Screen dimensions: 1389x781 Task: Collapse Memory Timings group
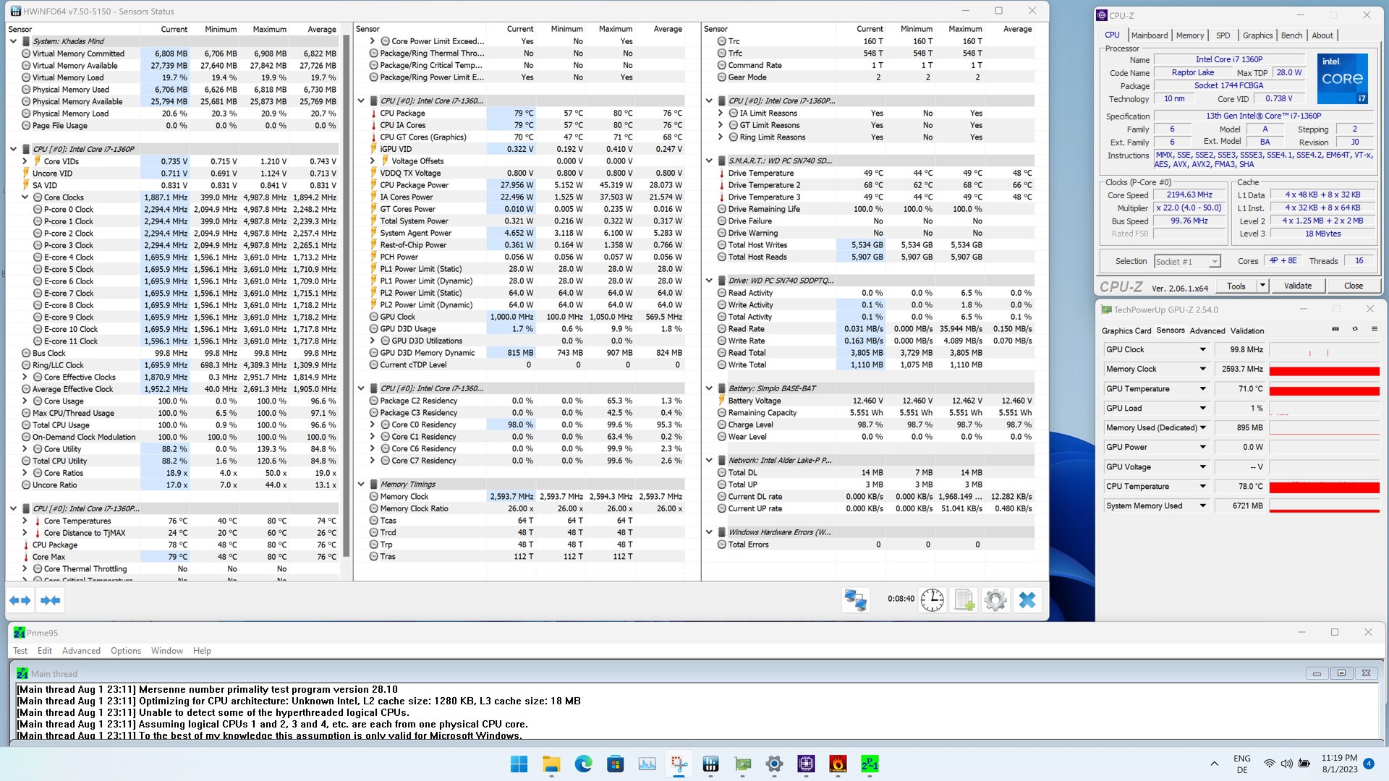click(361, 485)
